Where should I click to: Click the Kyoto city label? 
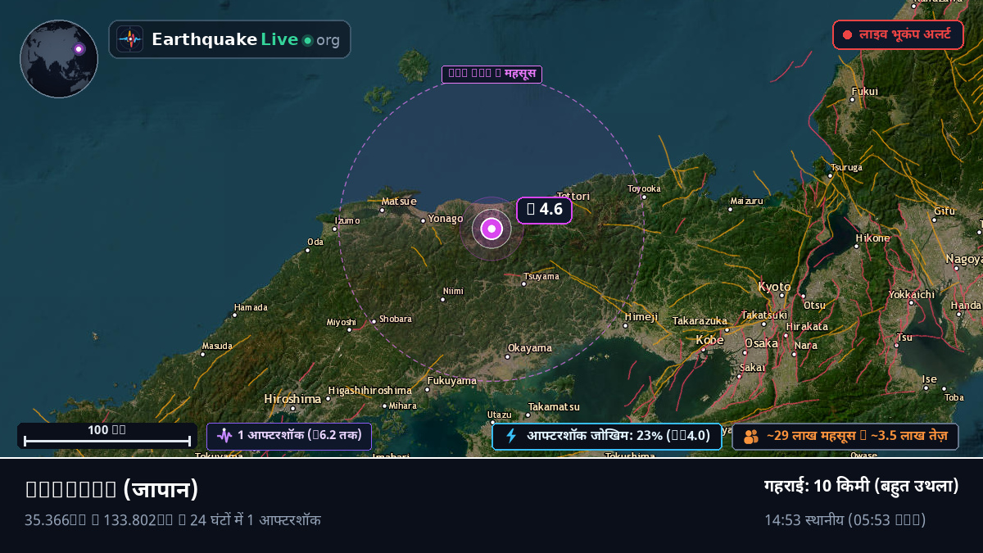(x=774, y=287)
